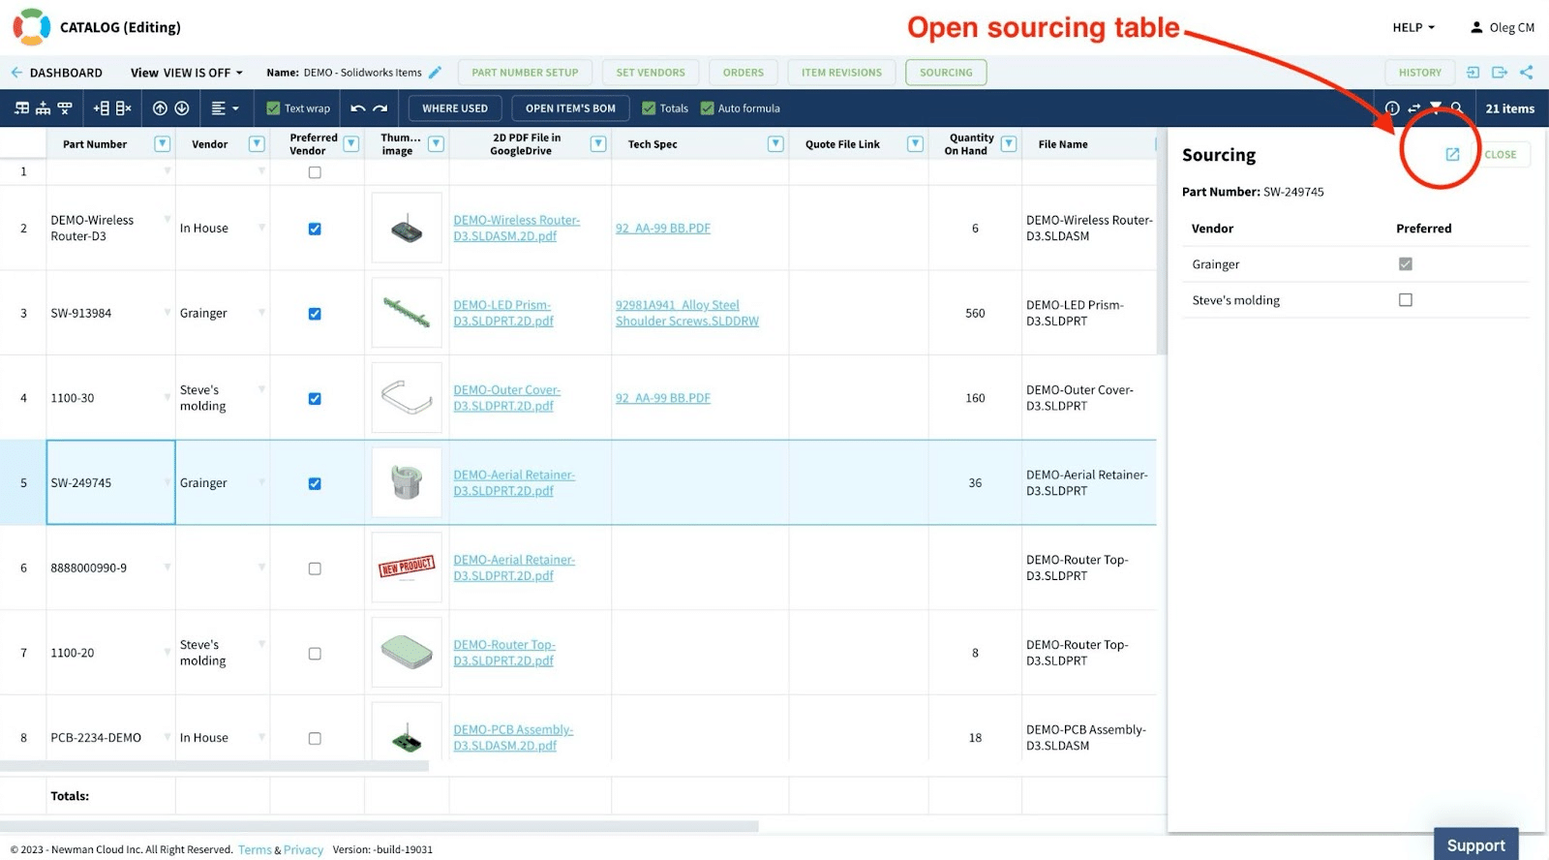1549x860 pixels.
Task: Open sourcing table via pop-out icon
Action: tap(1452, 154)
